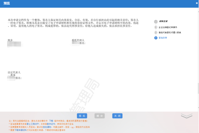Click the 材料目录 heading text
This screenshot has height=133, width=199.
point(163,21)
